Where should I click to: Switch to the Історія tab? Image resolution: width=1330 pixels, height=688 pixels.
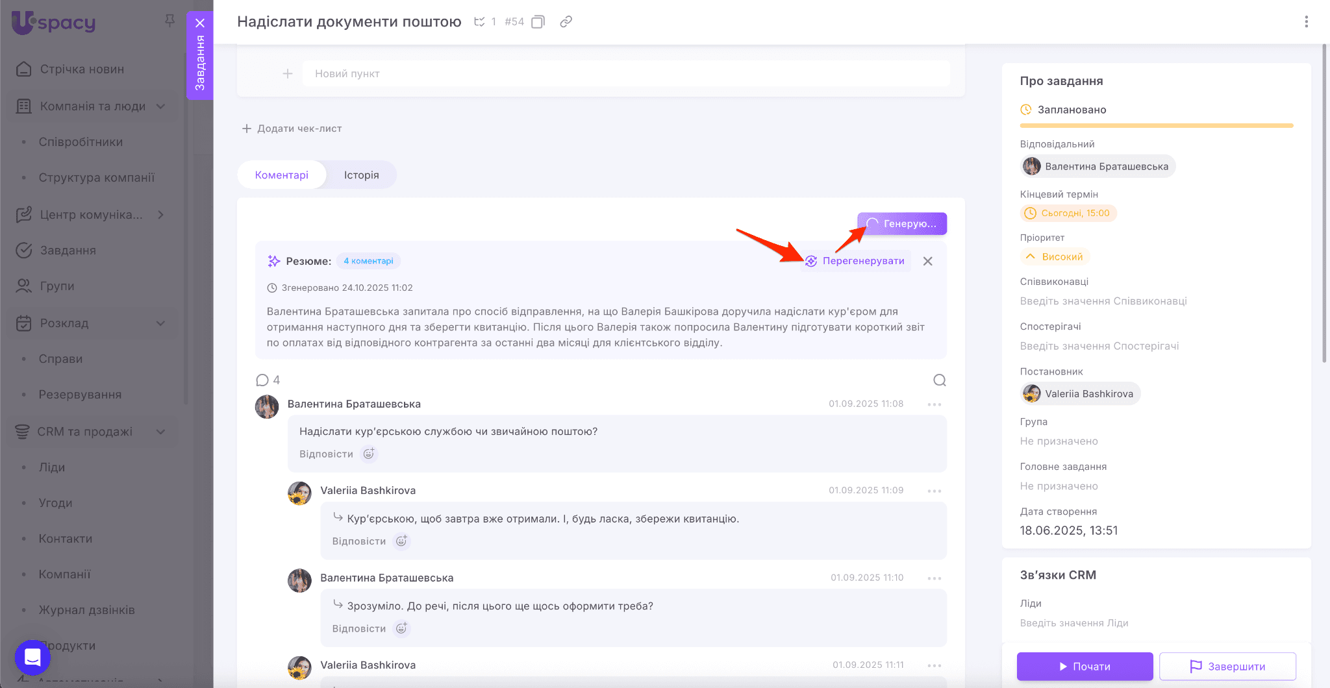(361, 175)
